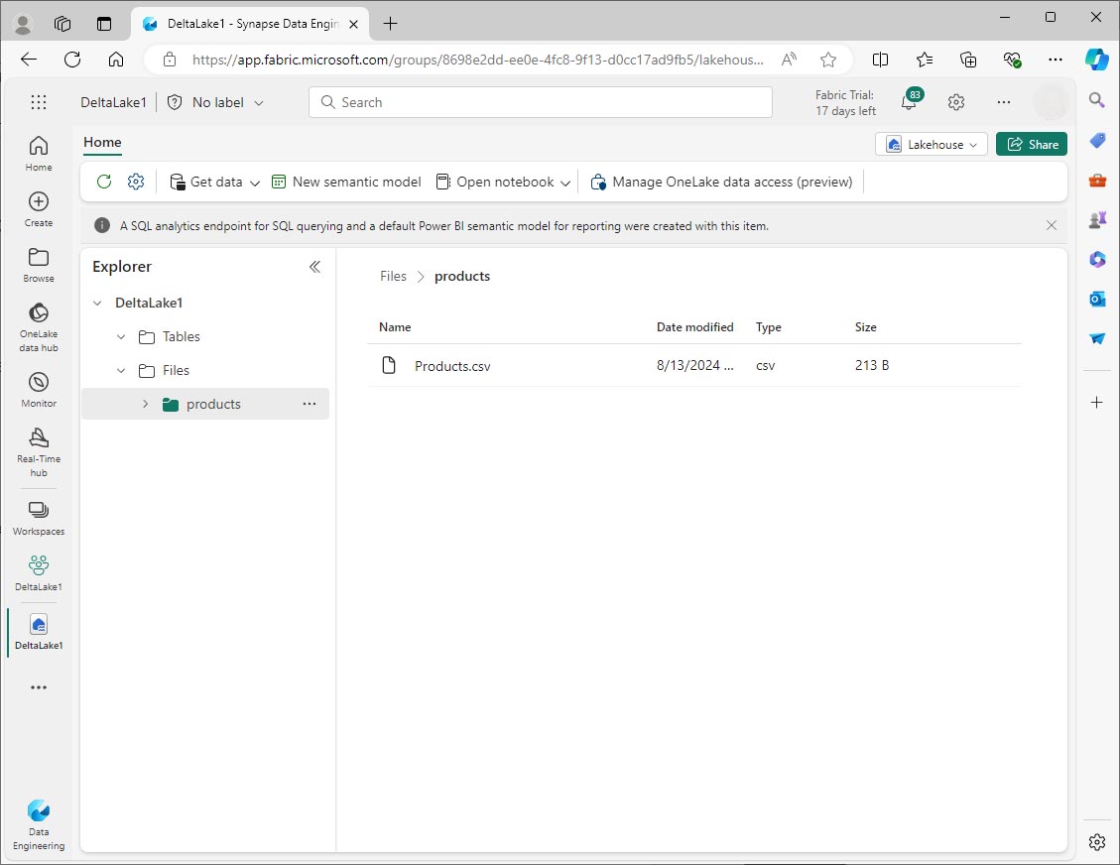
Task: Click New semantic model button
Action: (346, 182)
